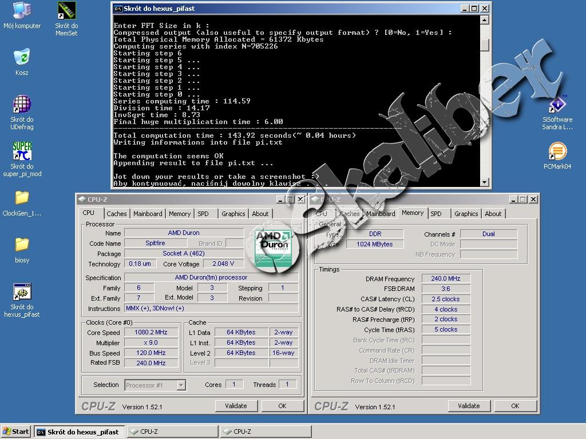Launch the PCMark04 desktop icon

pyautogui.click(x=557, y=156)
